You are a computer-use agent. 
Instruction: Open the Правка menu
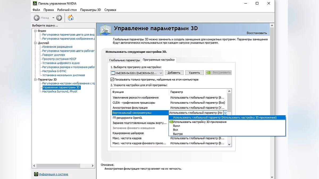pyautogui.click(x=48, y=10)
